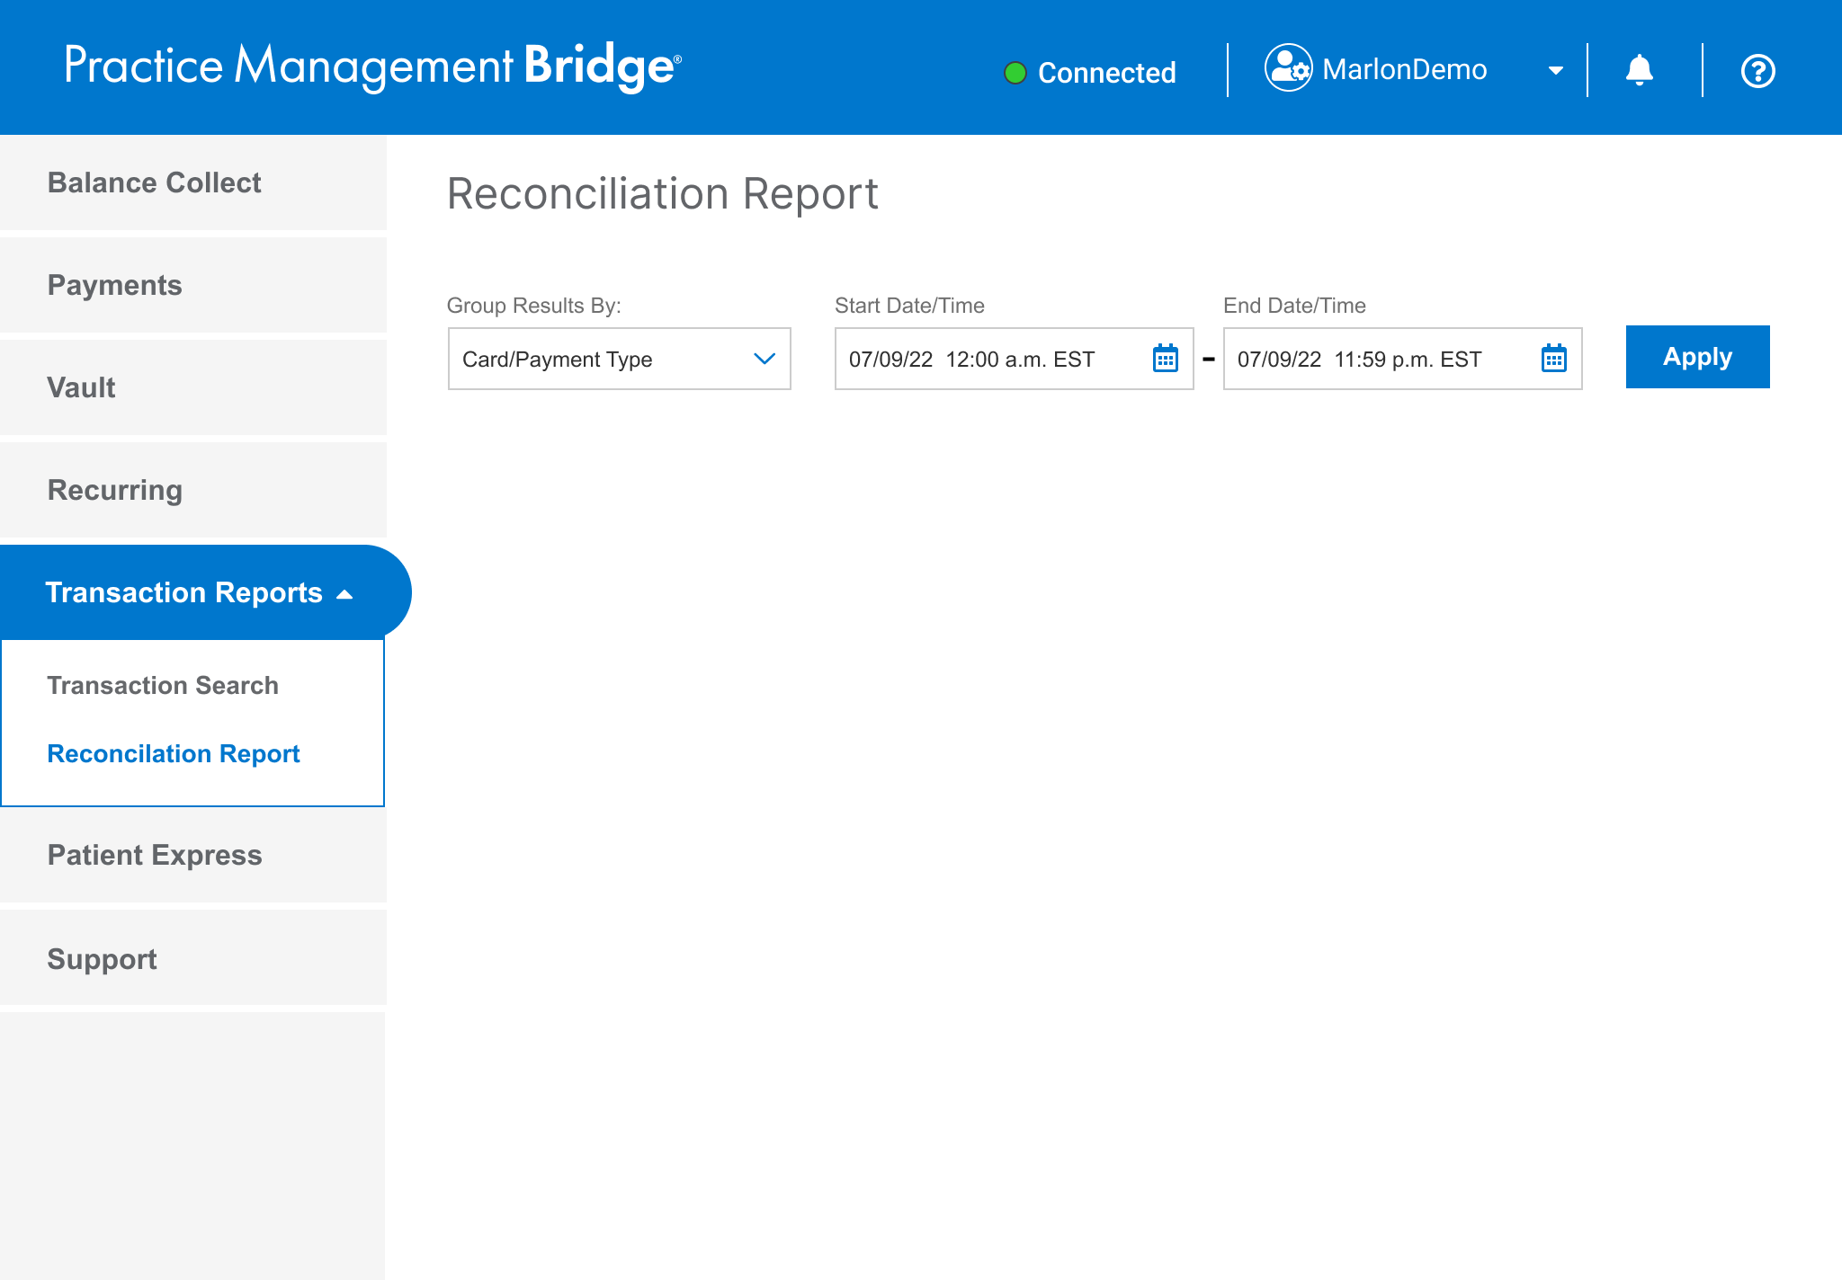Click the notification bell icon
This screenshot has height=1280, width=1842.
pyautogui.click(x=1639, y=70)
